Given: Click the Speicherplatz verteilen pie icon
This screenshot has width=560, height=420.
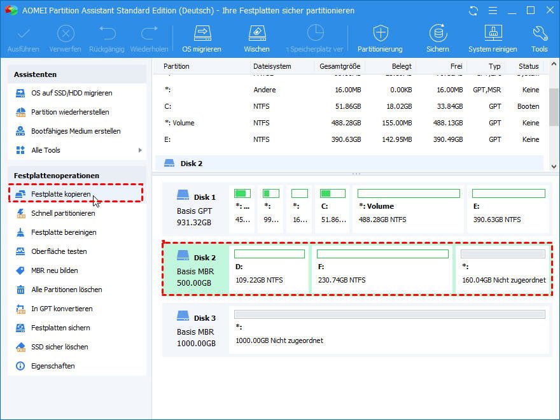Looking at the screenshot, I should 316,33.
